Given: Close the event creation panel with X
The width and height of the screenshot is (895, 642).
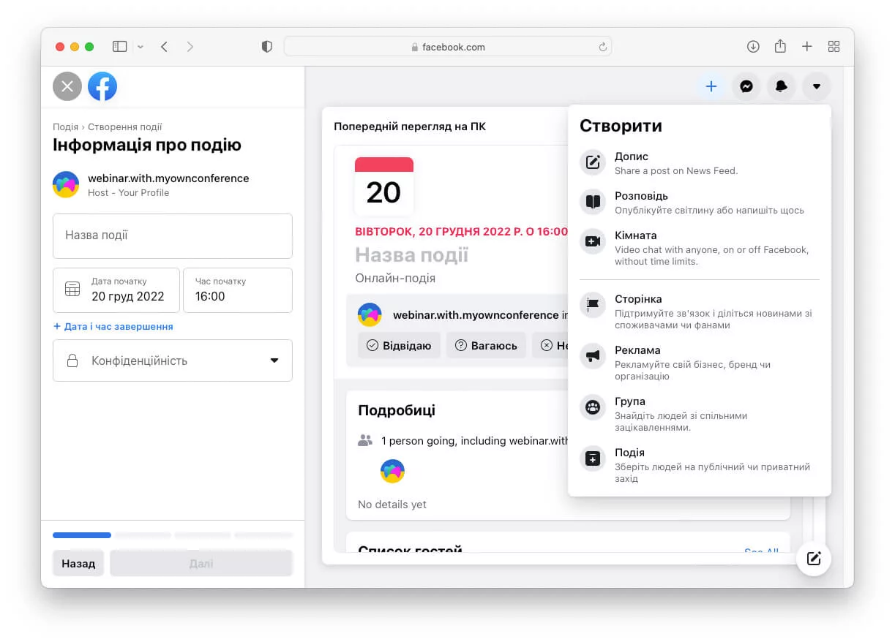Looking at the screenshot, I should pos(67,86).
